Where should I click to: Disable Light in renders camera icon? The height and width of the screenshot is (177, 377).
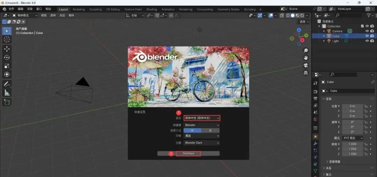372,41
